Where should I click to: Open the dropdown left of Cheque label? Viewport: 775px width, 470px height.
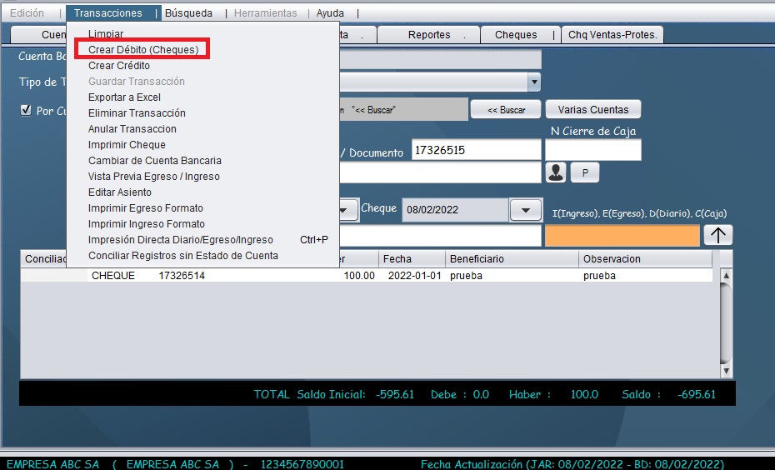coord(347,209)
